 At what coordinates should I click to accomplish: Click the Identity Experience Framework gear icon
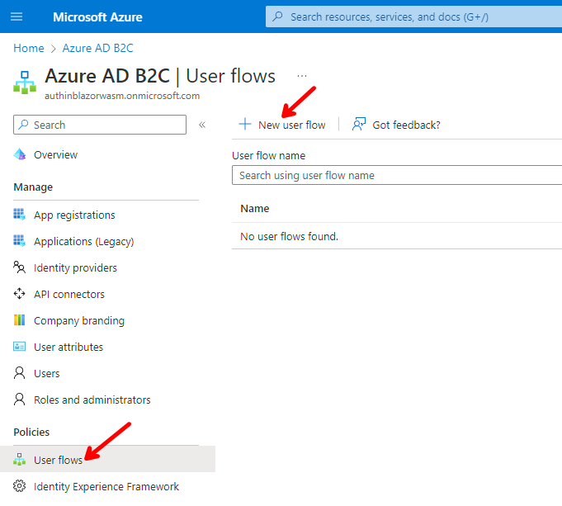[19, 486]
